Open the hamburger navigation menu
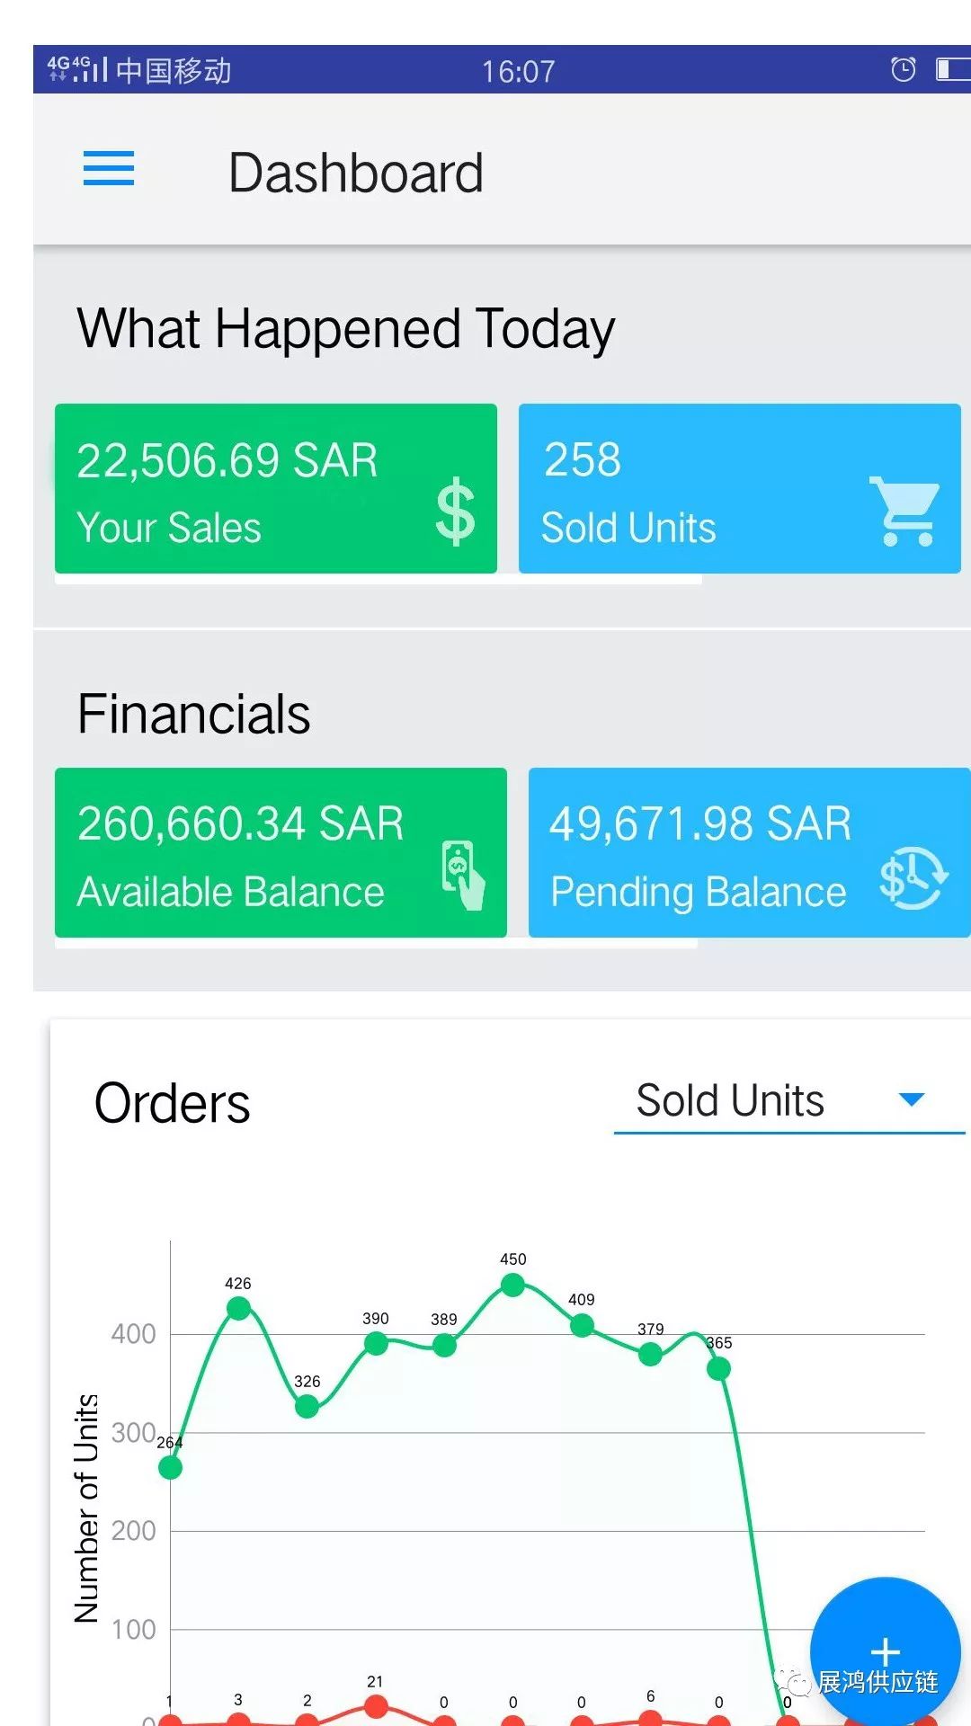 [109, 169]
